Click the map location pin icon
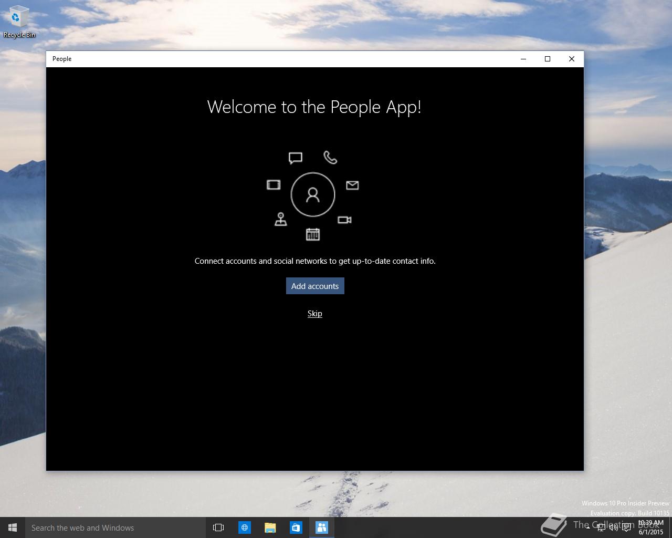This screenshot has height=538, width=672. pyautogui.click(x=281, y=219)
